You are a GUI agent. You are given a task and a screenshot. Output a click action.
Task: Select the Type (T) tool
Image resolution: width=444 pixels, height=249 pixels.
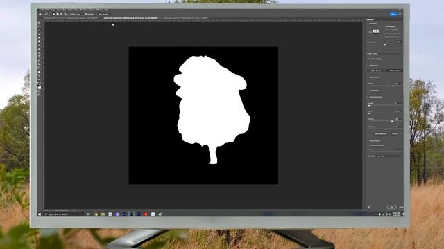[x=40, y=57]
